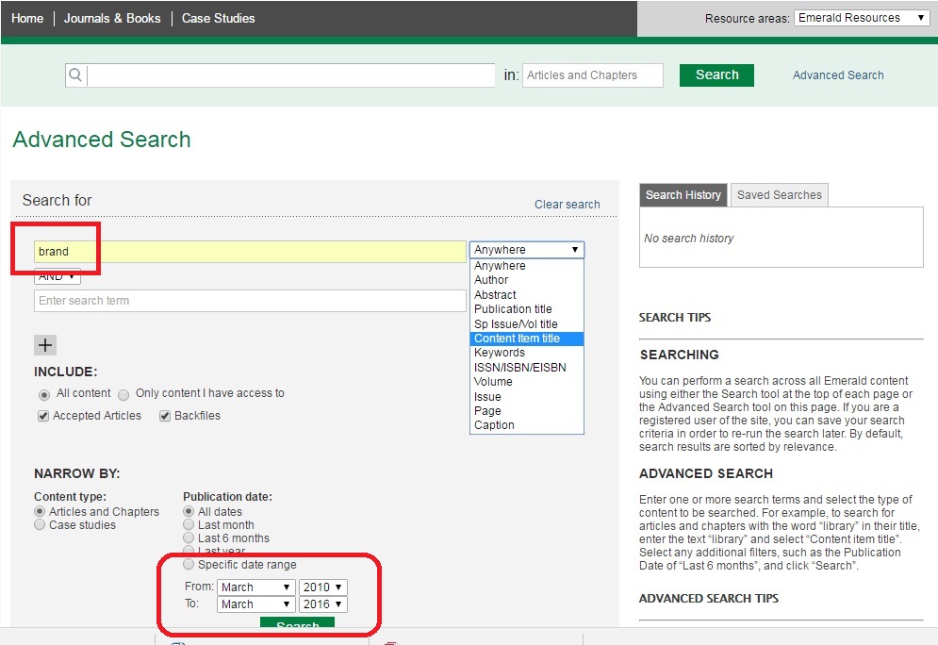The height and width of the screenshot is (645, 938).
Task: Open the Resource areas dropdown
Action: (862, 18)
